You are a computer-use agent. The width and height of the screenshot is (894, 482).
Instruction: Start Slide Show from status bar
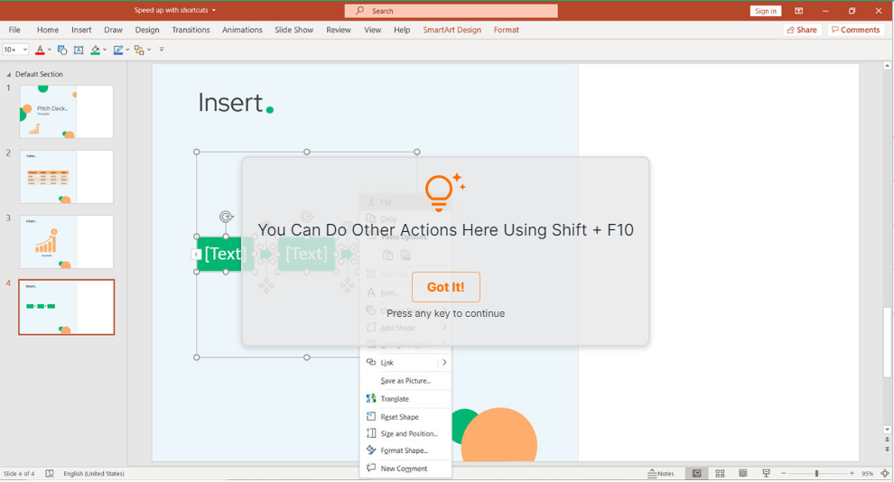tap(767, 474)
